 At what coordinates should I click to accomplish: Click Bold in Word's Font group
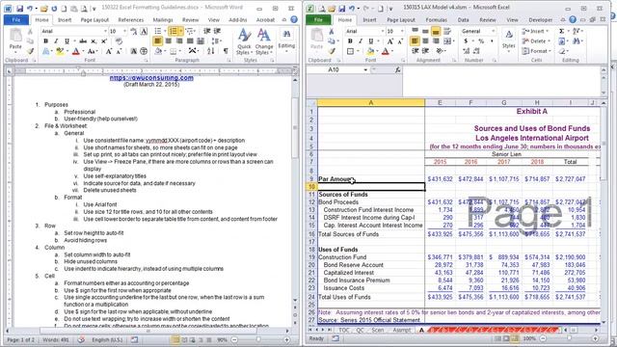45,40
